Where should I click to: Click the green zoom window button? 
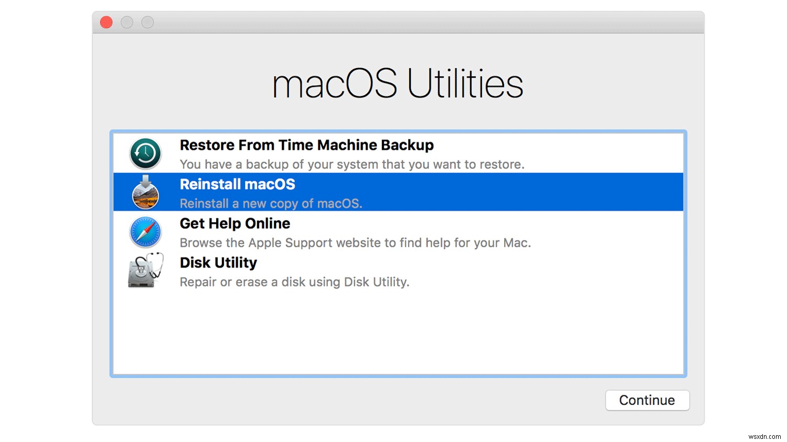[x=147, y=22]
